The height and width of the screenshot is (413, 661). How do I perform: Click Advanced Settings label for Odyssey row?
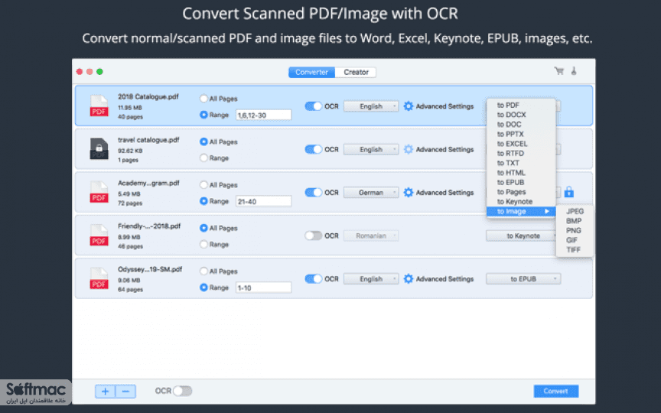444,279
